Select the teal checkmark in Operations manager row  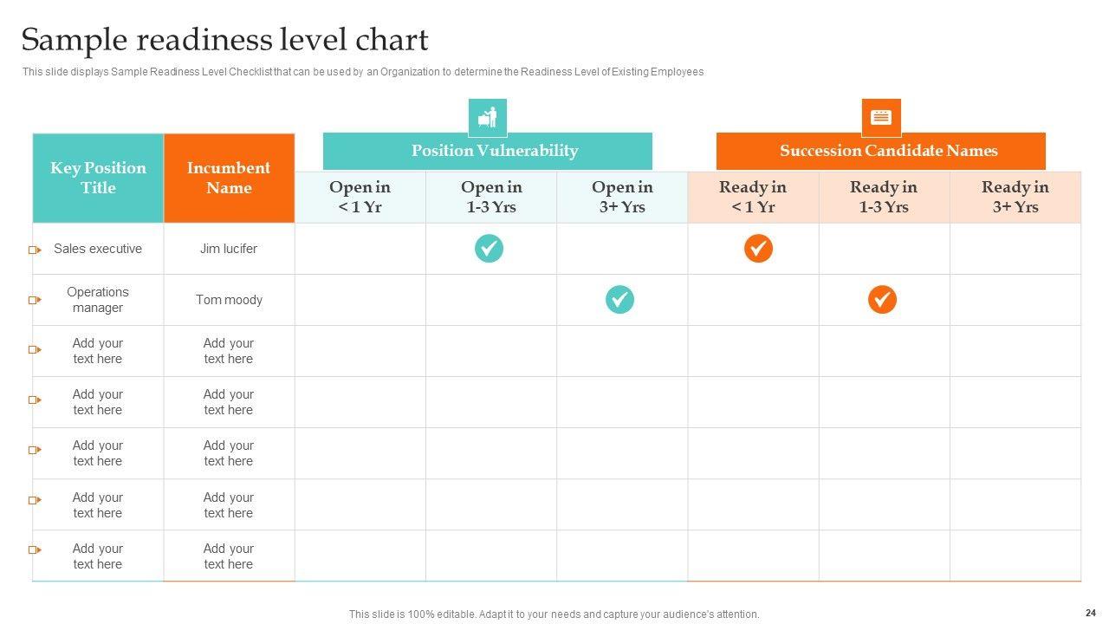[619, 300]
